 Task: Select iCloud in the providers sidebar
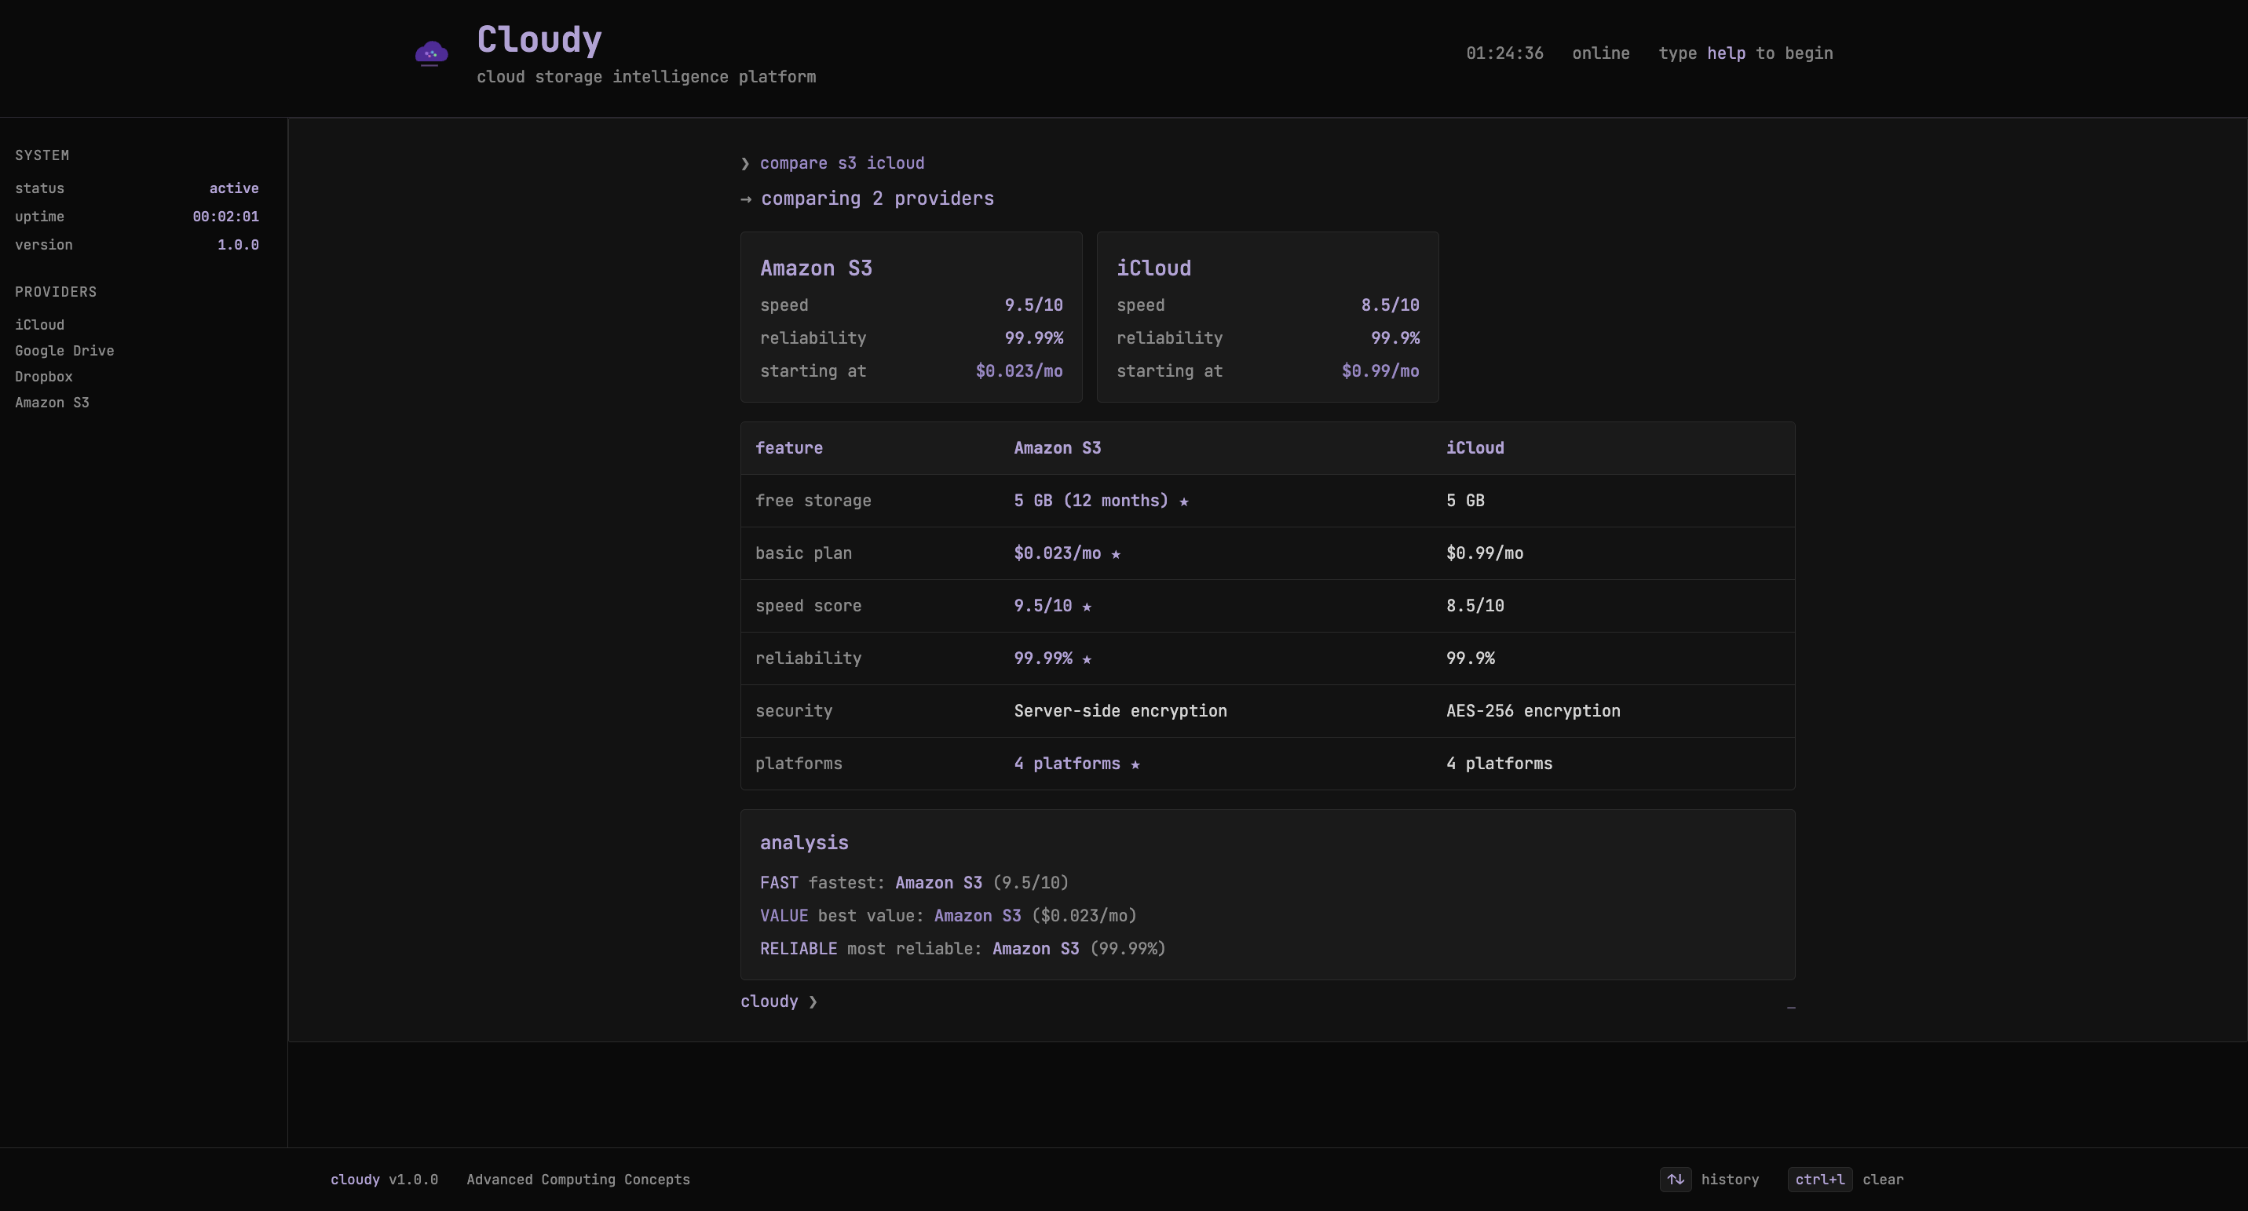(39, 325)
